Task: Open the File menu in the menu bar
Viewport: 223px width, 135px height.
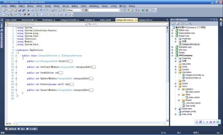Action: (x=4, y=6)
